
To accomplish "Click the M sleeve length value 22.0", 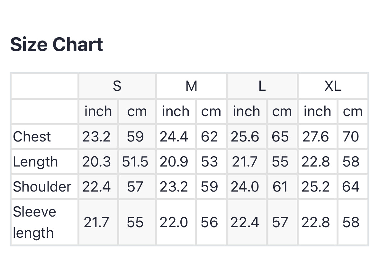I will click(174, 222).
